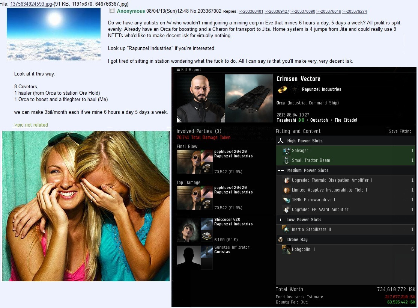This screenshot has width=418, height=308.
Task: Click the 10MN Microwarpdrive I icon
Action: click(x=287, y=200)
